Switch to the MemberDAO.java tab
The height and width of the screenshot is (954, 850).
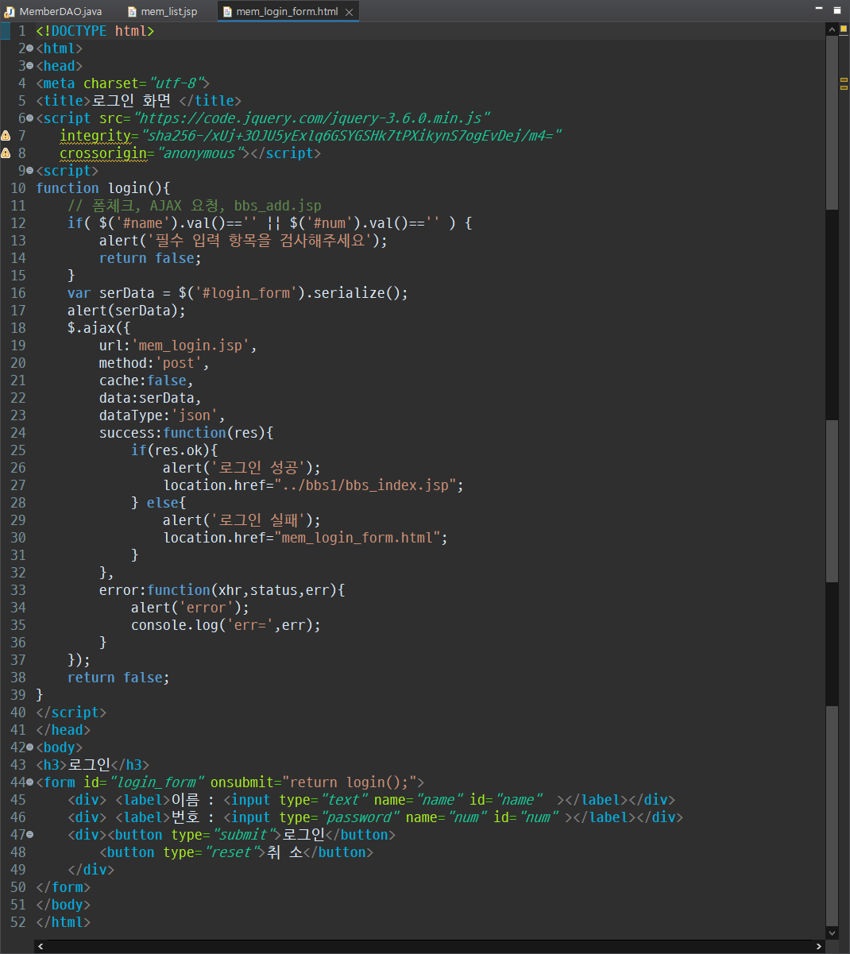(x=54, y=12)
